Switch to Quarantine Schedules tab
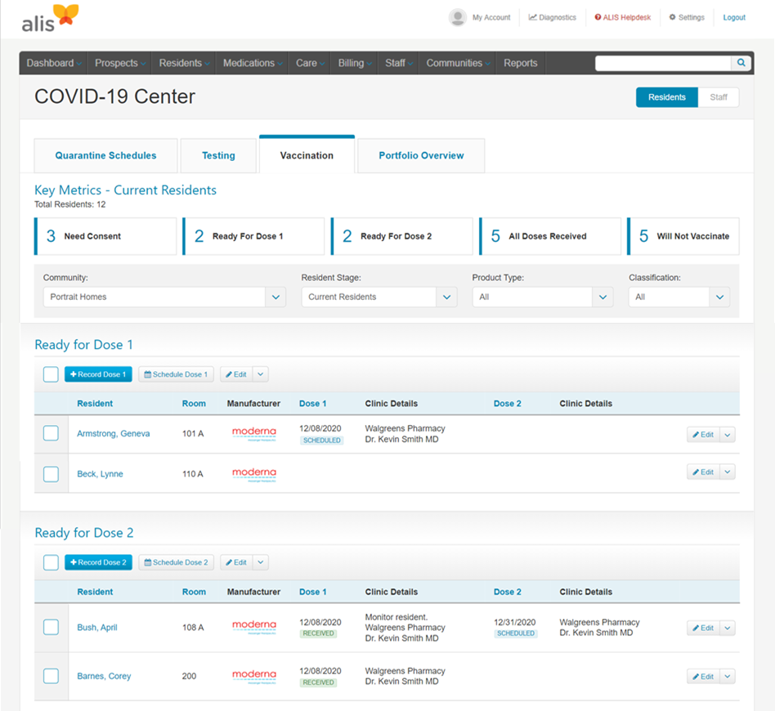The width and height of the screenshot is (775, 711). click(105, 155)
